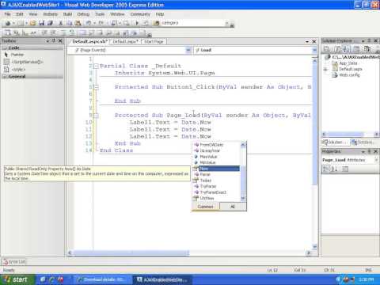Image resolution: width=380 pixels, height=285 pixels.
Task: Click the IntelliSense list scroll up arrow
Action: tap(243, 145)
